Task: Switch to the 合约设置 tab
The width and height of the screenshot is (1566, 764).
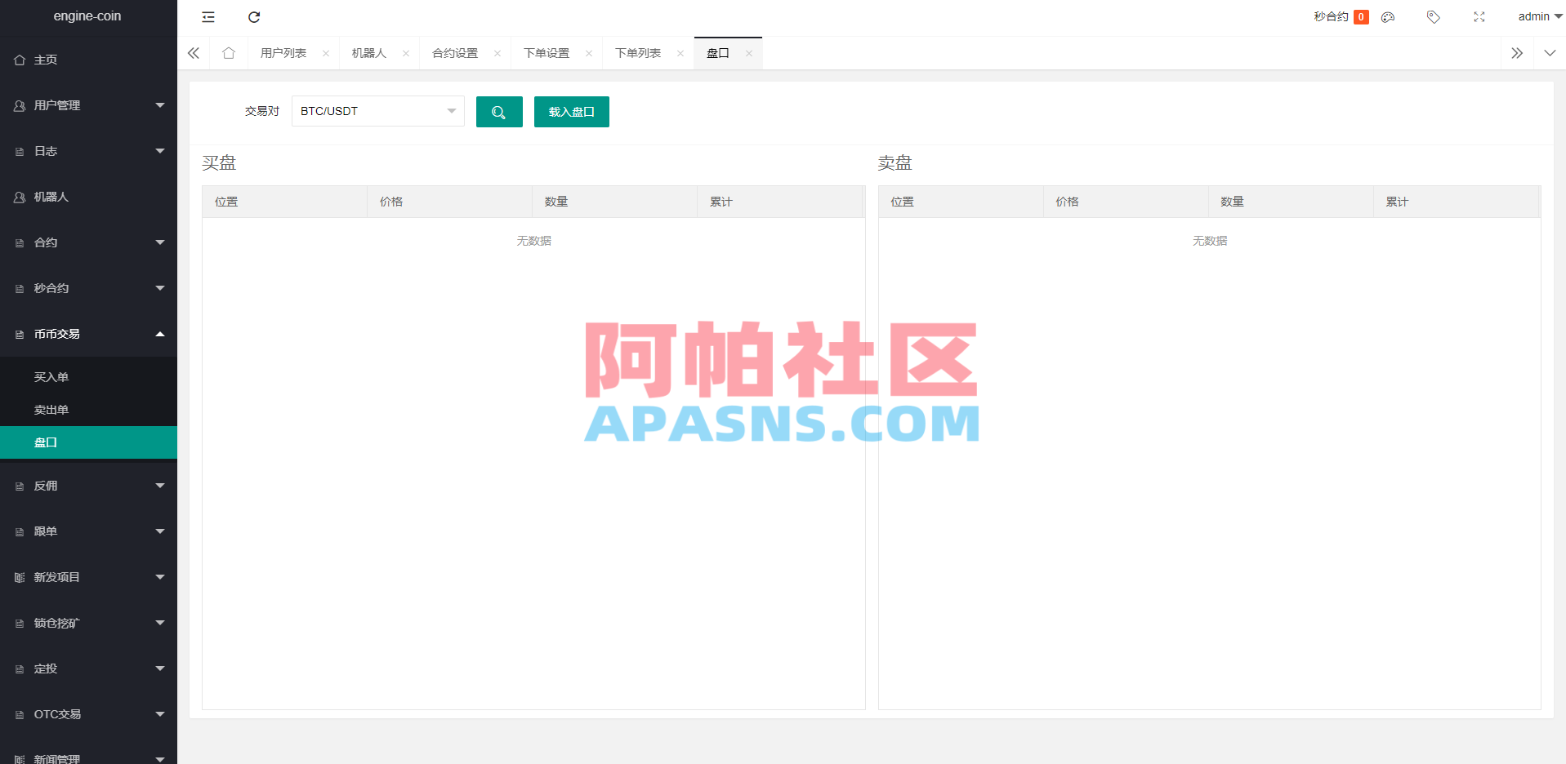Action: pyautogui.click(x=456, y=52)
